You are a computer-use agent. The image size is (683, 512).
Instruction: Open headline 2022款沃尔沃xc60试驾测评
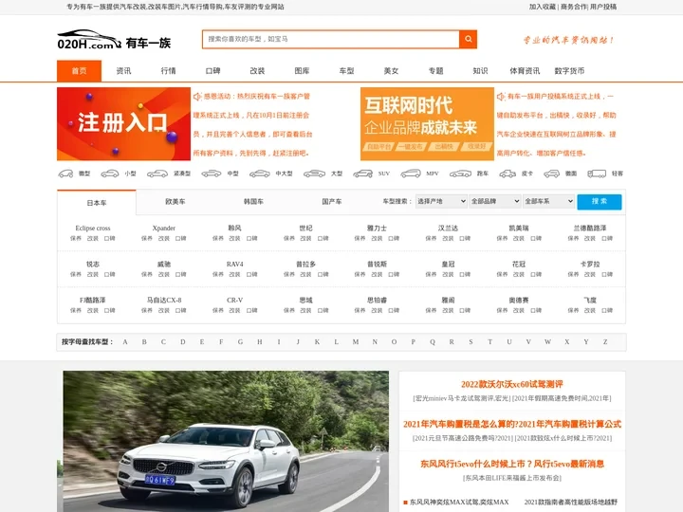coord(512,384)
